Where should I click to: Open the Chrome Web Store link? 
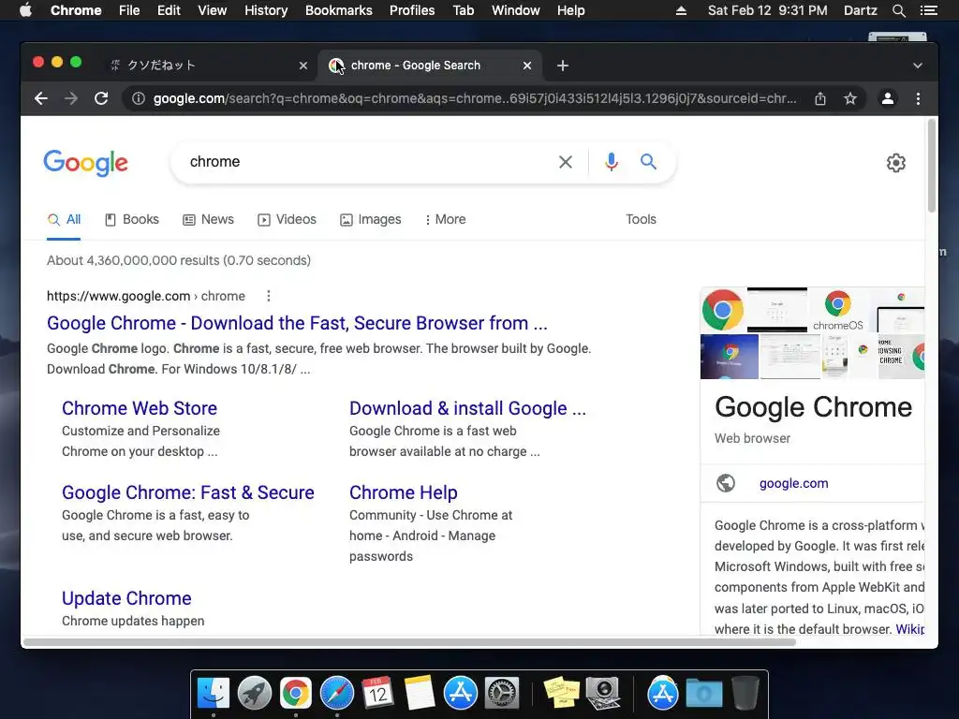click(140, 408)
